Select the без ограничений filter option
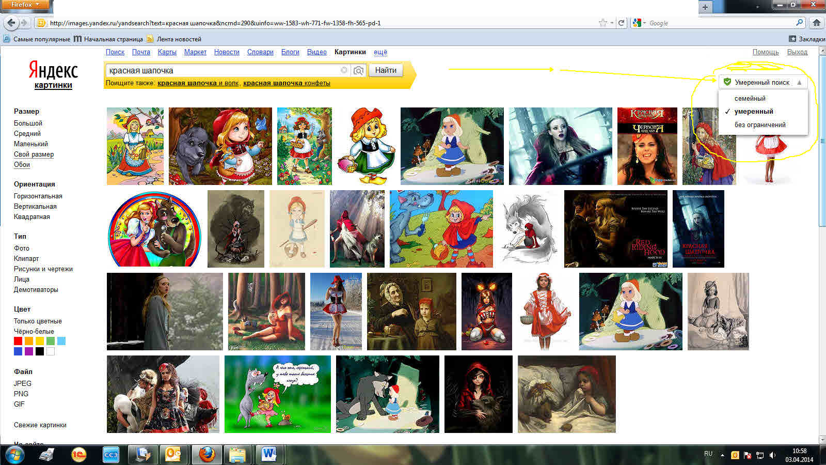The width and height of the screenshot is (826, 465). click(x=760, y=125)
